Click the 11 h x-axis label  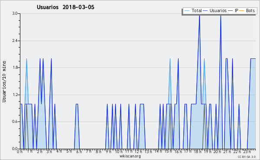point(129,151)
